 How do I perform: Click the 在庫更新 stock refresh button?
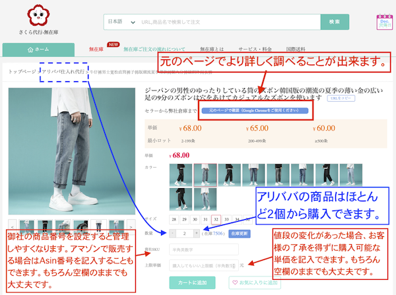240,234
